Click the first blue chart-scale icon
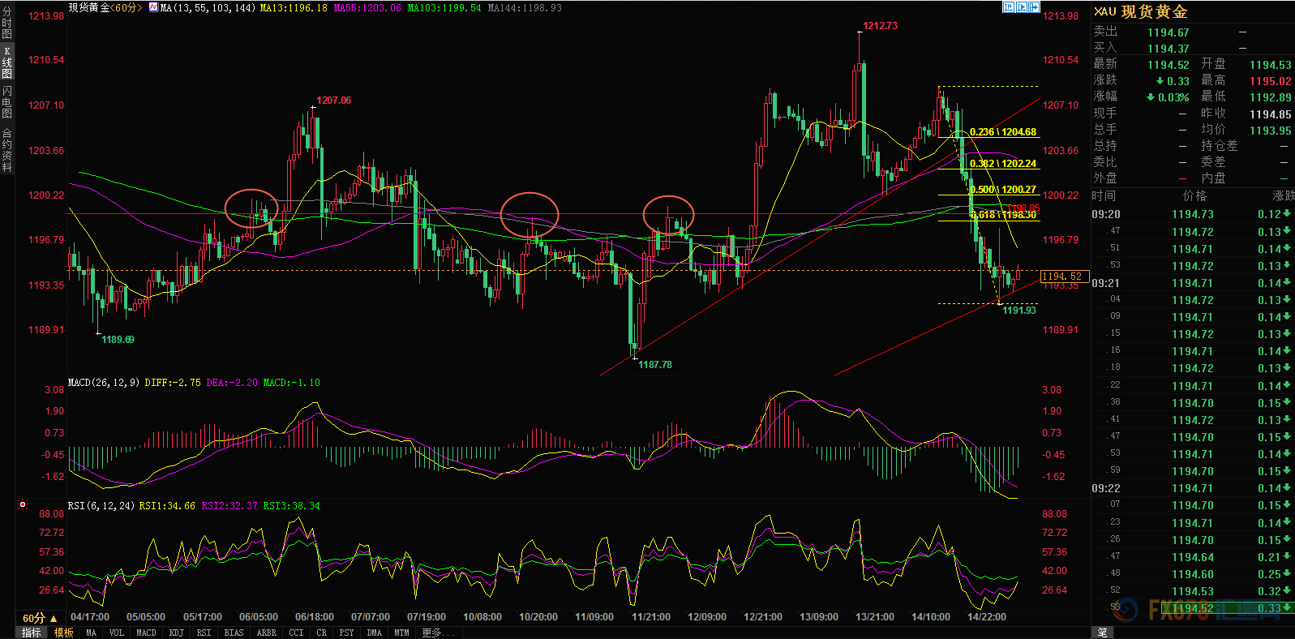 tap(1009, 7)
